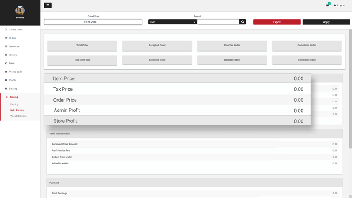
Task: Open the User search type dropdown
Action: [172, 22]
